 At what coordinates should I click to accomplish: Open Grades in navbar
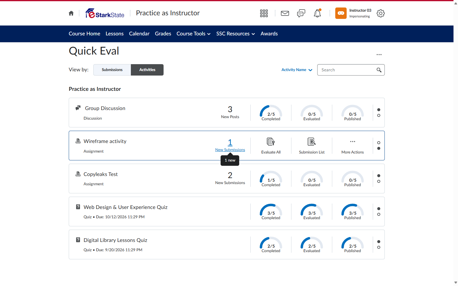[163, 34]
